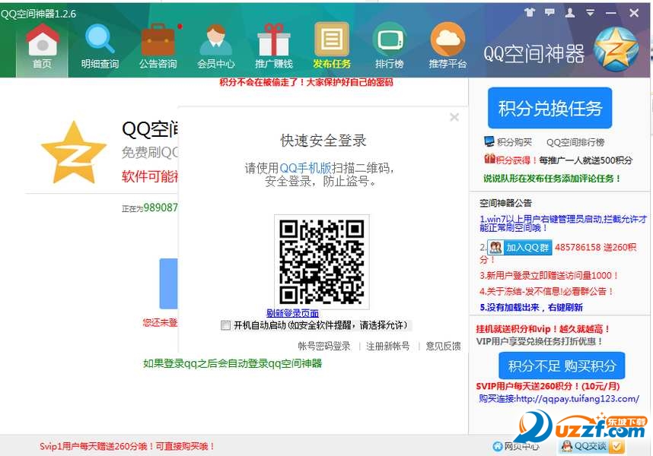This screenshot has width=653, height=456.
Task: Click the Svip1用户每天赠送260分 status text
Action: click(x=127, y=446)
